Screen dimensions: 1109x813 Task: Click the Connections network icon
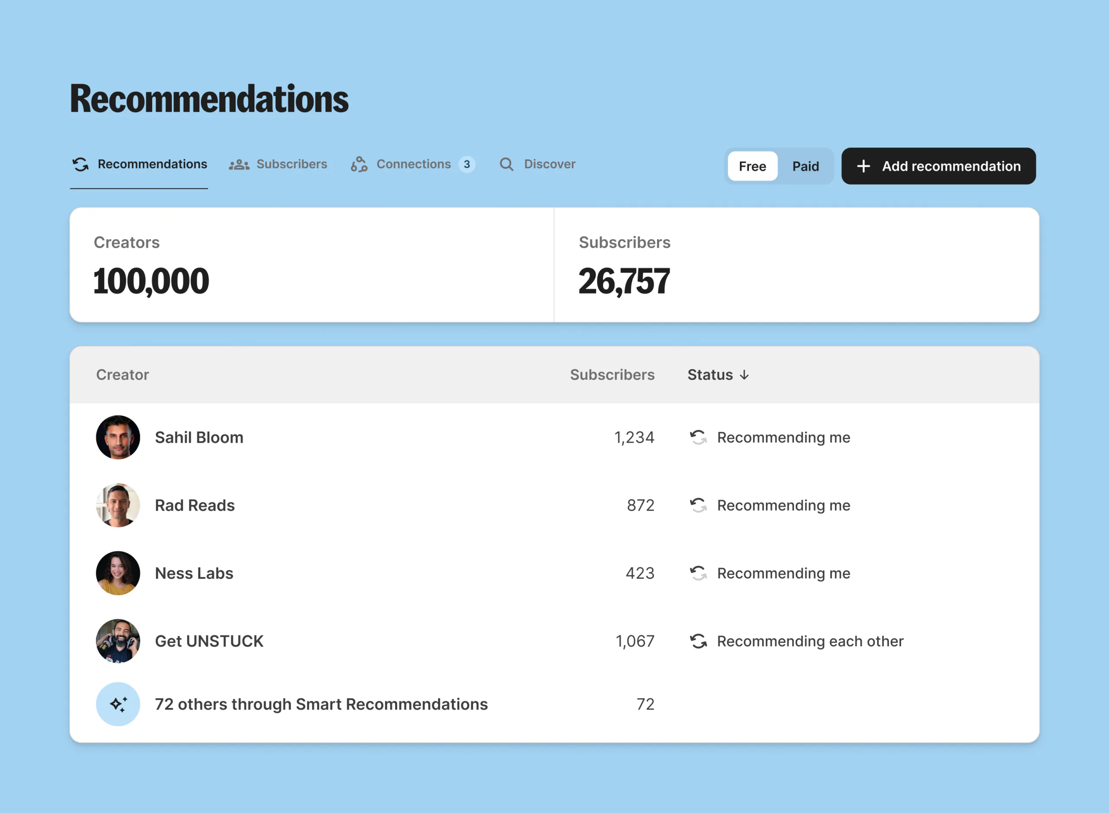coord(358,165)
